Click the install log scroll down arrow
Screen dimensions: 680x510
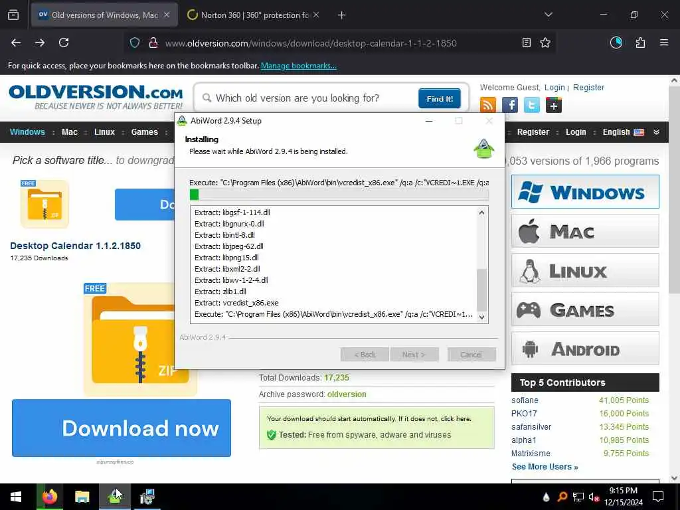point(481,317)
